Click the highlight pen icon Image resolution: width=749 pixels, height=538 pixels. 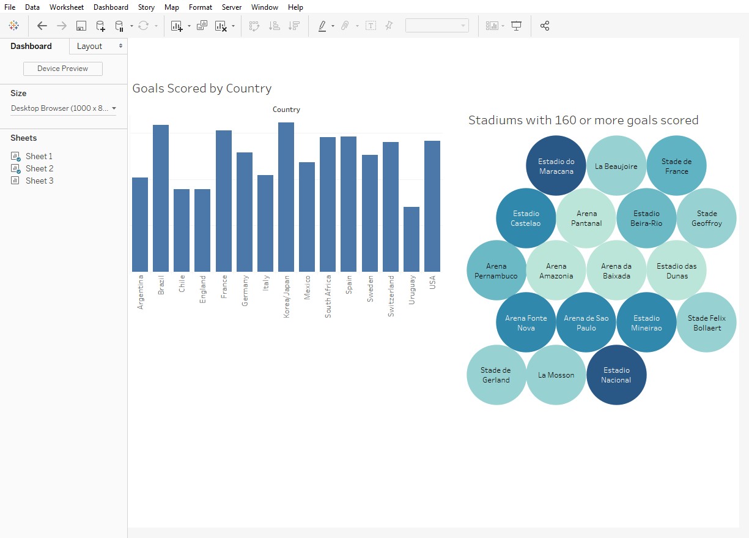pos(322,26)
